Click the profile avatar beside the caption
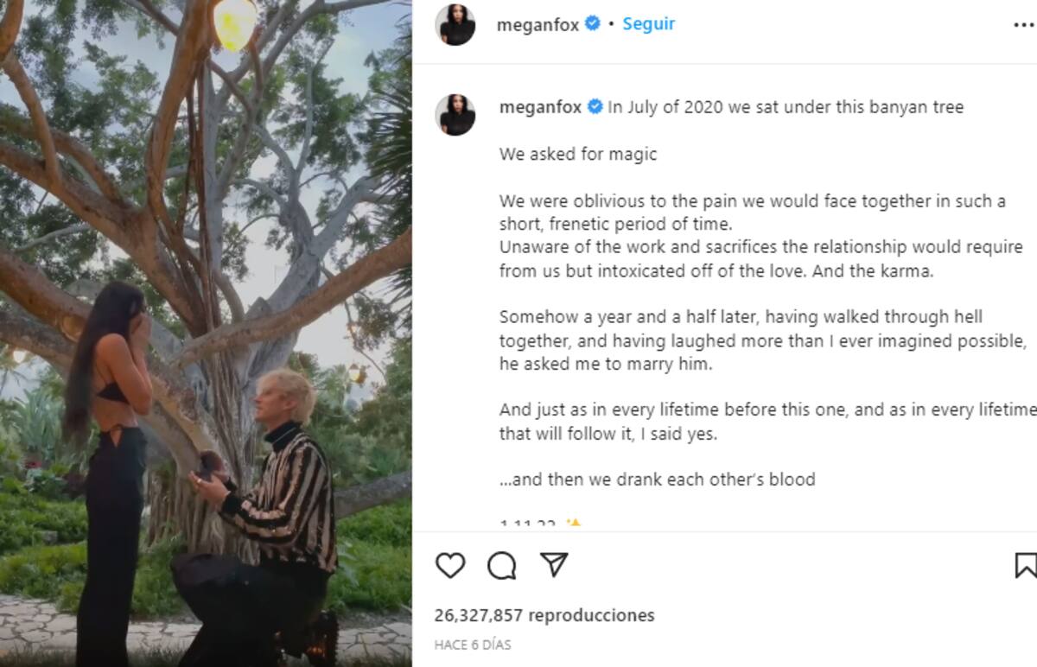 point(455,115)
